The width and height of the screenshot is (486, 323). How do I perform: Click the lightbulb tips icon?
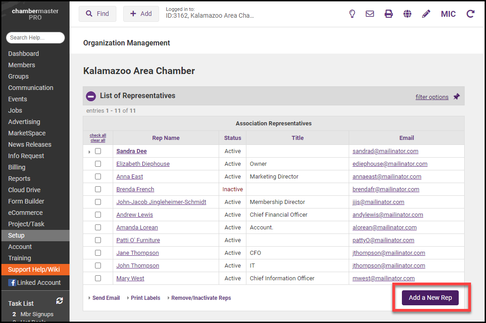(352, 14)
